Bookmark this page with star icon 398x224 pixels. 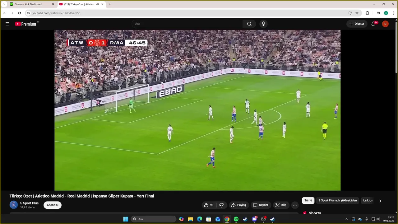[x=357, y=13]
